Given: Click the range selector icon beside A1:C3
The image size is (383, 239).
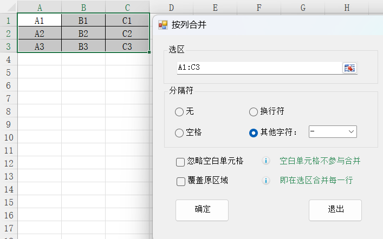Looking at the screenshot, I should pyautogui.click(x=350, y=68).
